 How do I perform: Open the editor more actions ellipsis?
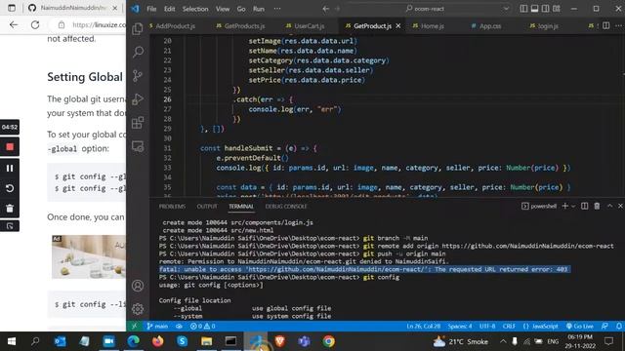[x=618, y=25]
